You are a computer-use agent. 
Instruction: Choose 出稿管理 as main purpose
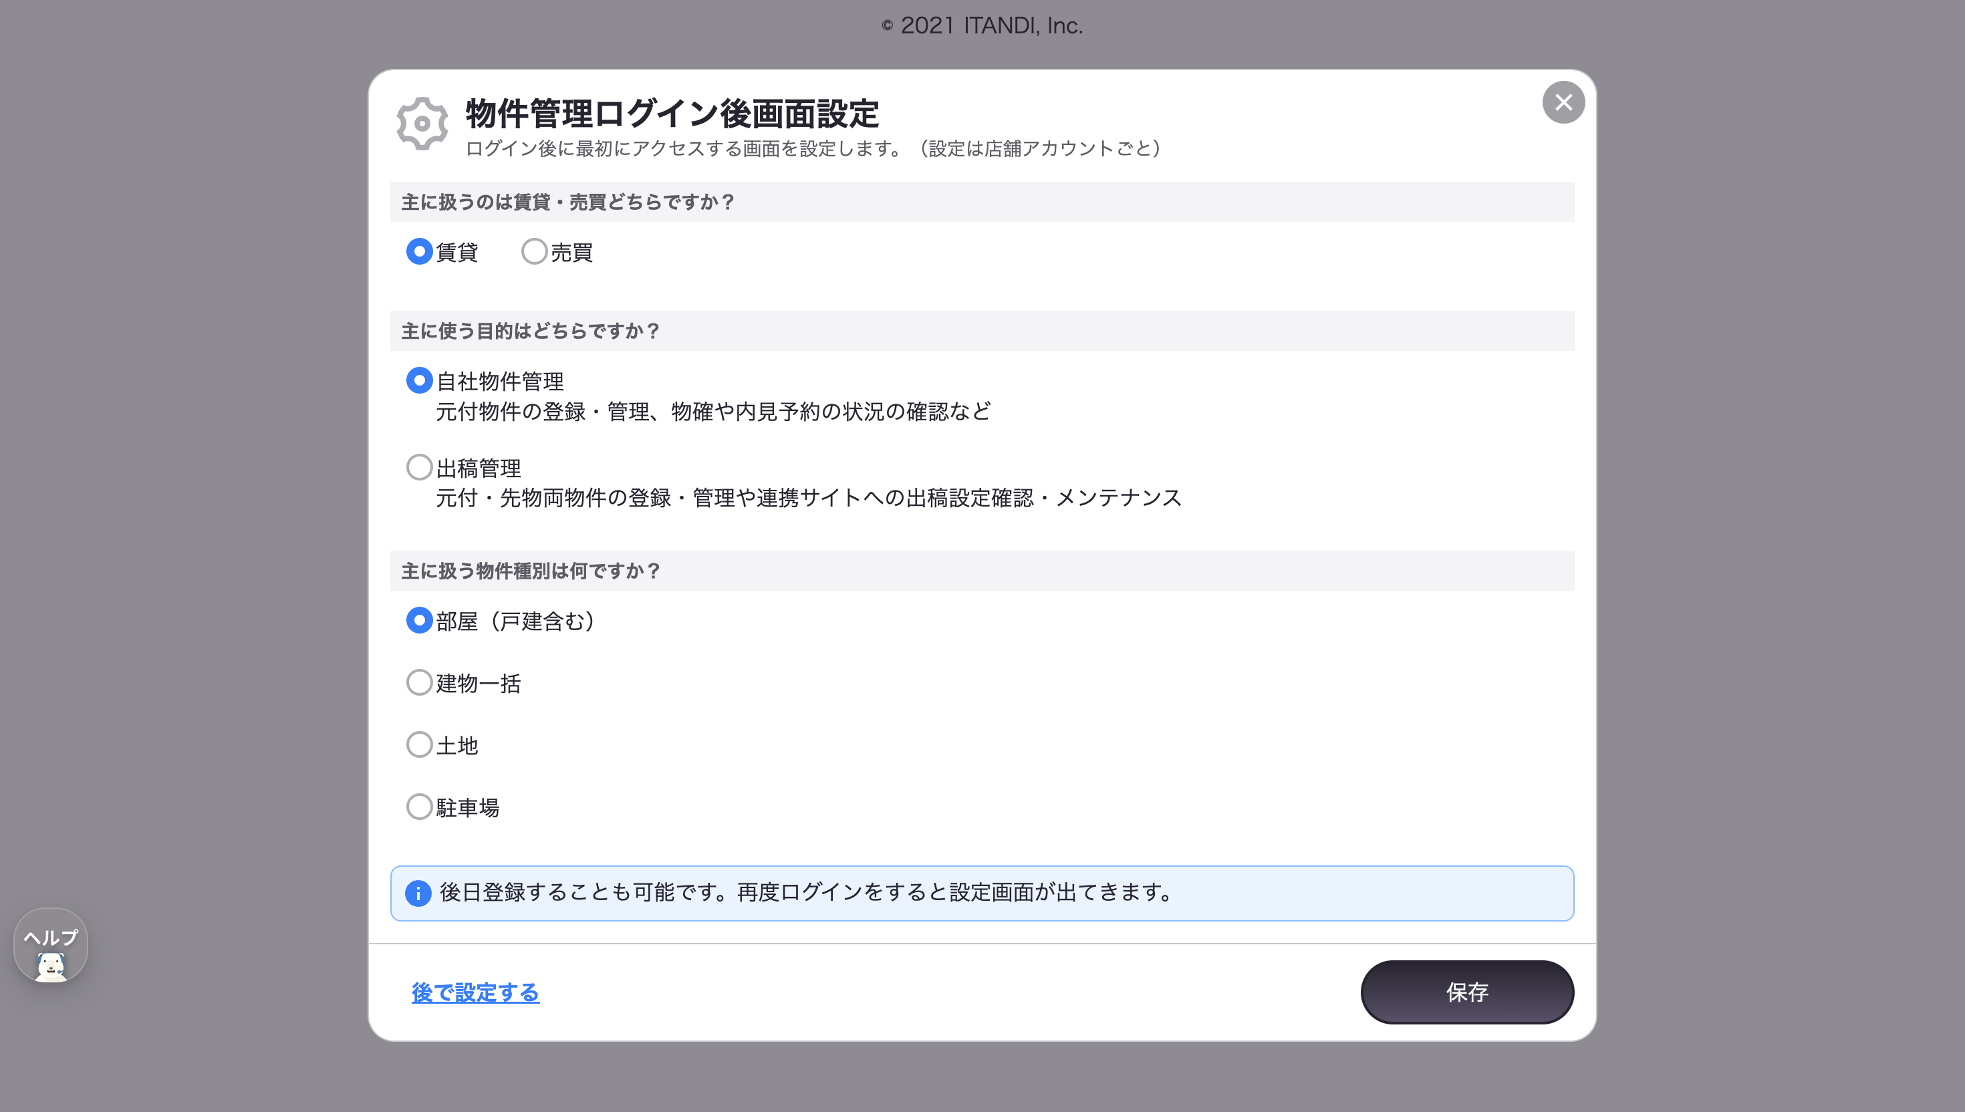[419, 466]
